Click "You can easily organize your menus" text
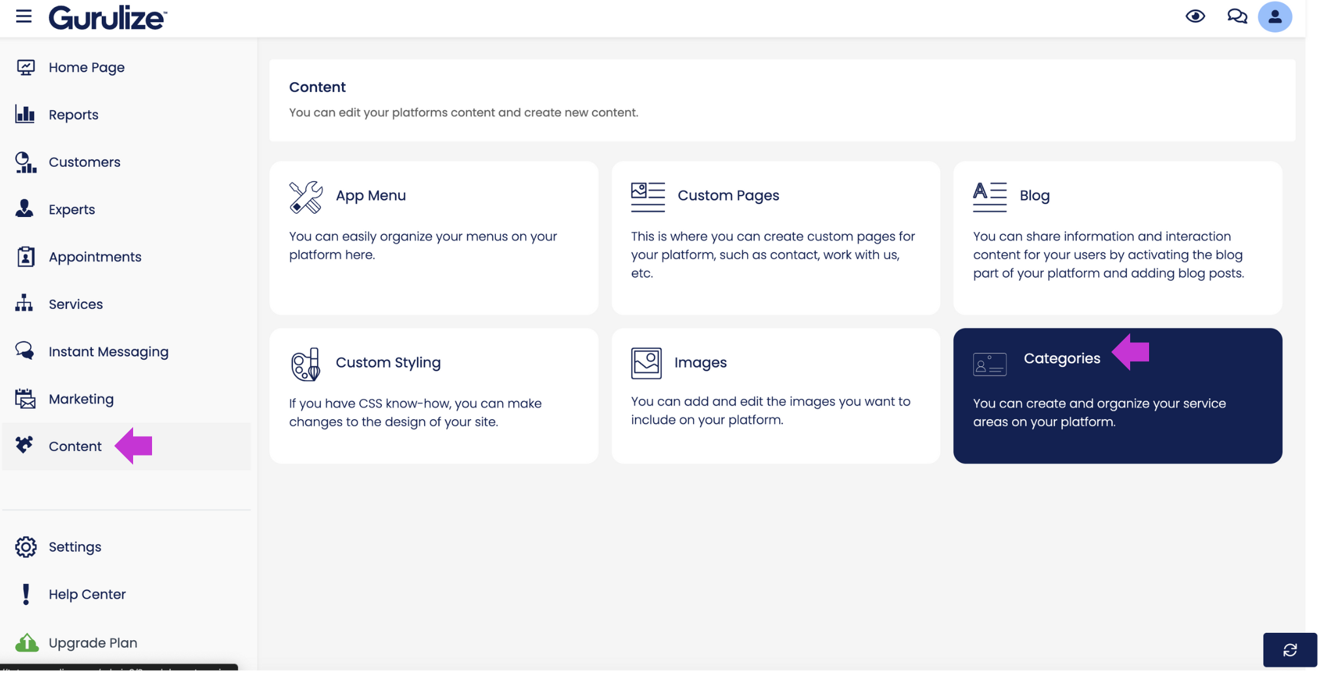The height and width of the screenshot is (674, 1322). click(423, 246)
